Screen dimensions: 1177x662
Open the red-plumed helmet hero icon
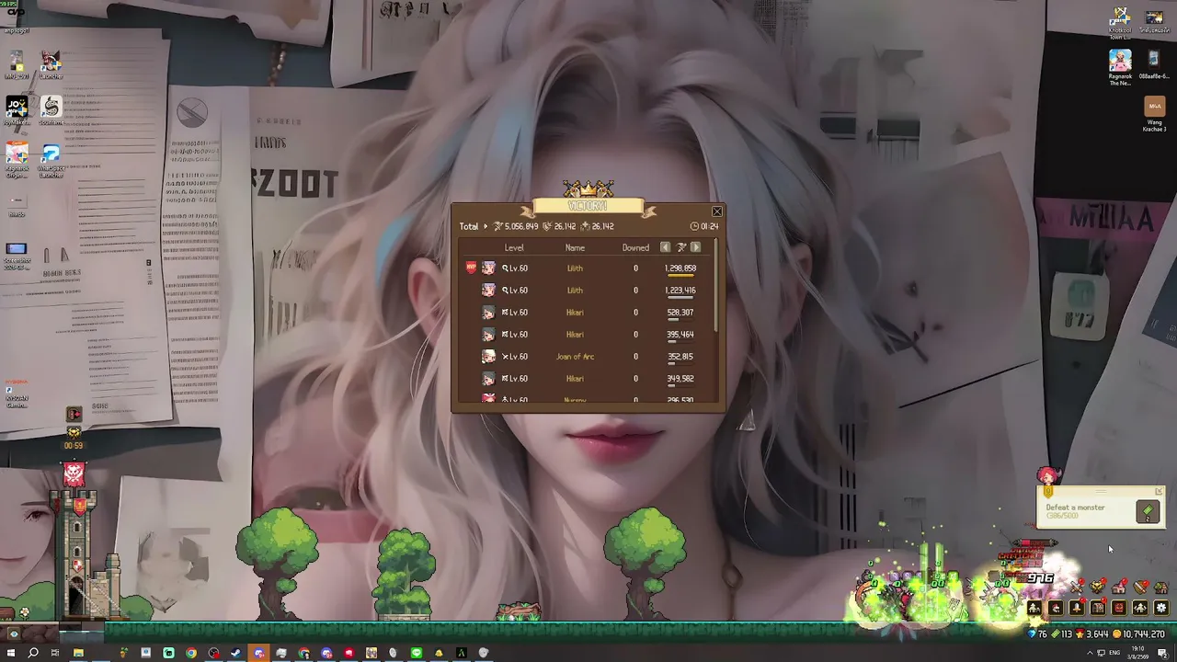[1056, 608]
